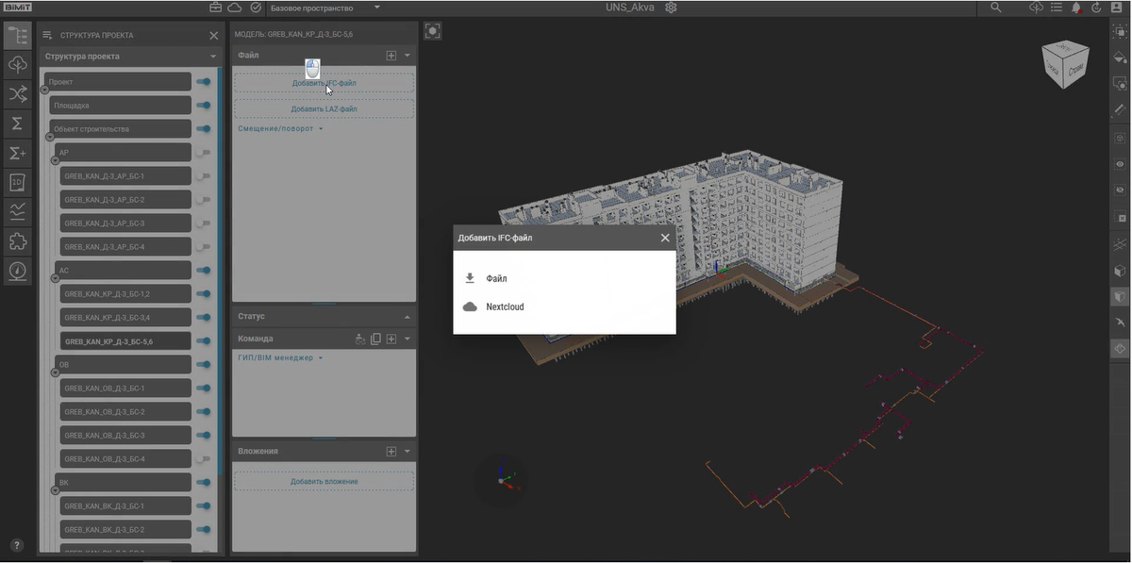The height and width of the screenshot is (563, 1132).
Task: Open the gauge dashboard sidebar tool
Action: 17,271
